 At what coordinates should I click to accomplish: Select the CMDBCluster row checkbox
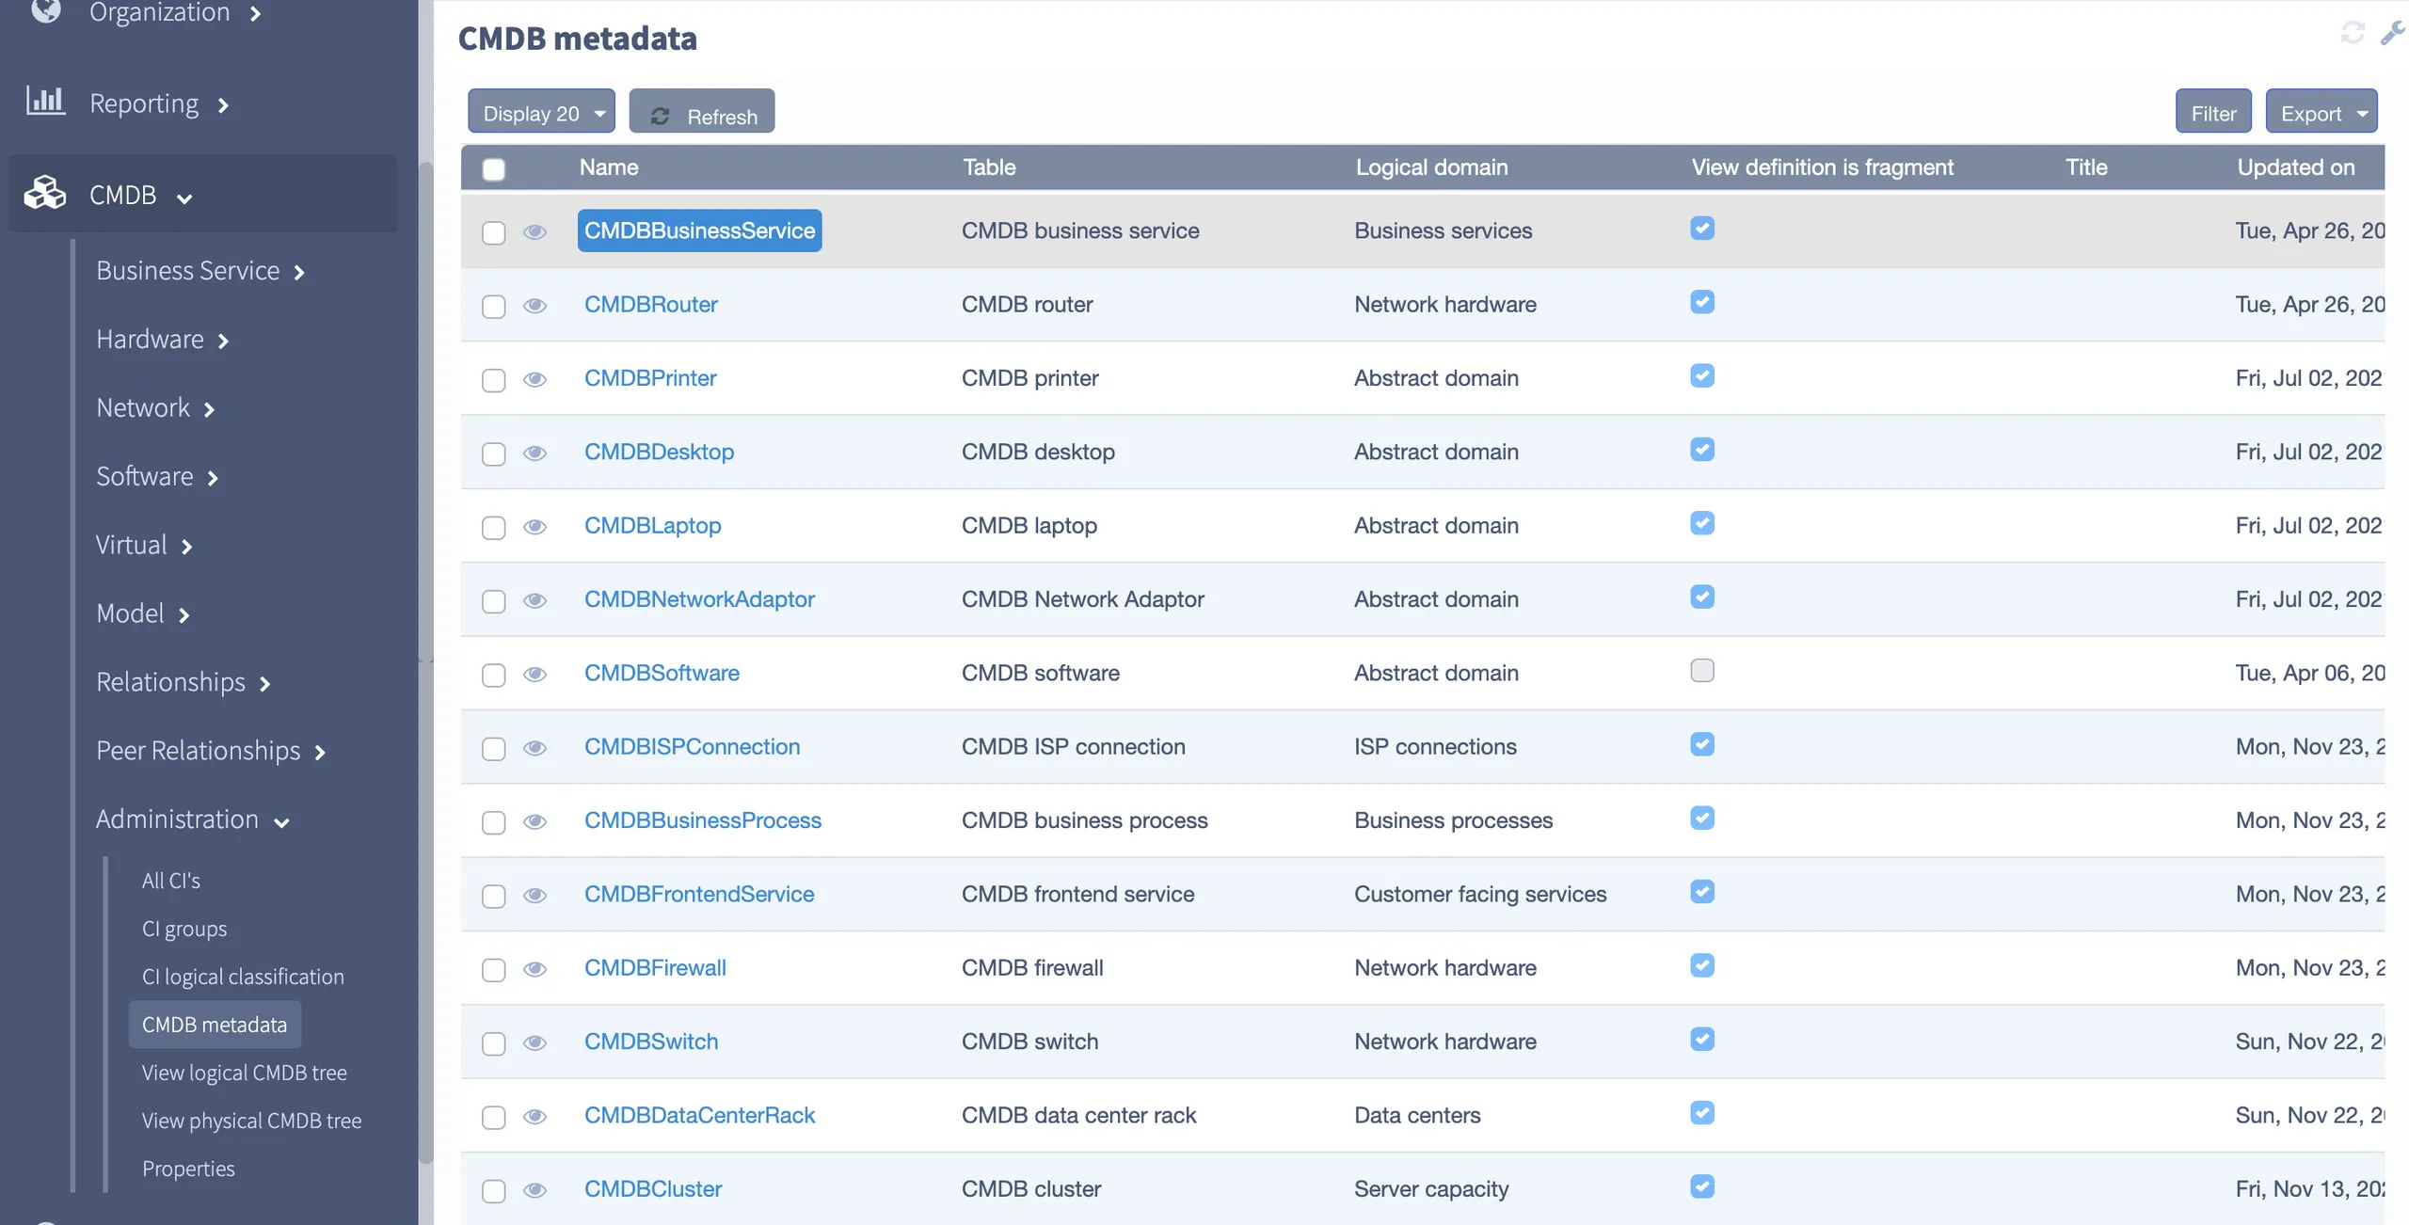493,1190
